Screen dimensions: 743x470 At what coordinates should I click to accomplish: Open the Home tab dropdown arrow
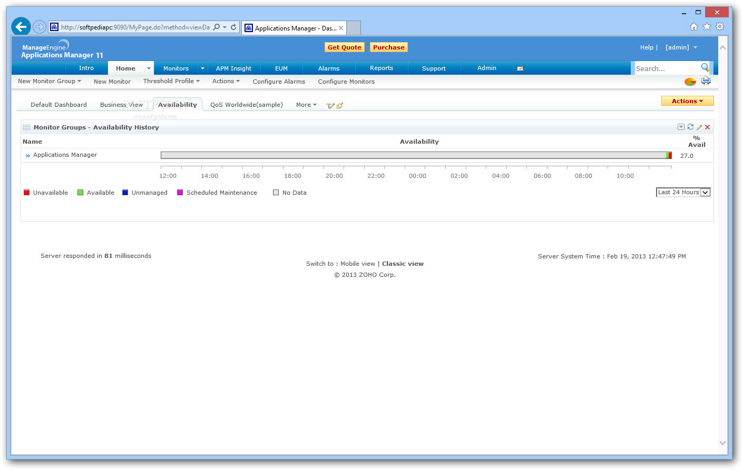149,68
